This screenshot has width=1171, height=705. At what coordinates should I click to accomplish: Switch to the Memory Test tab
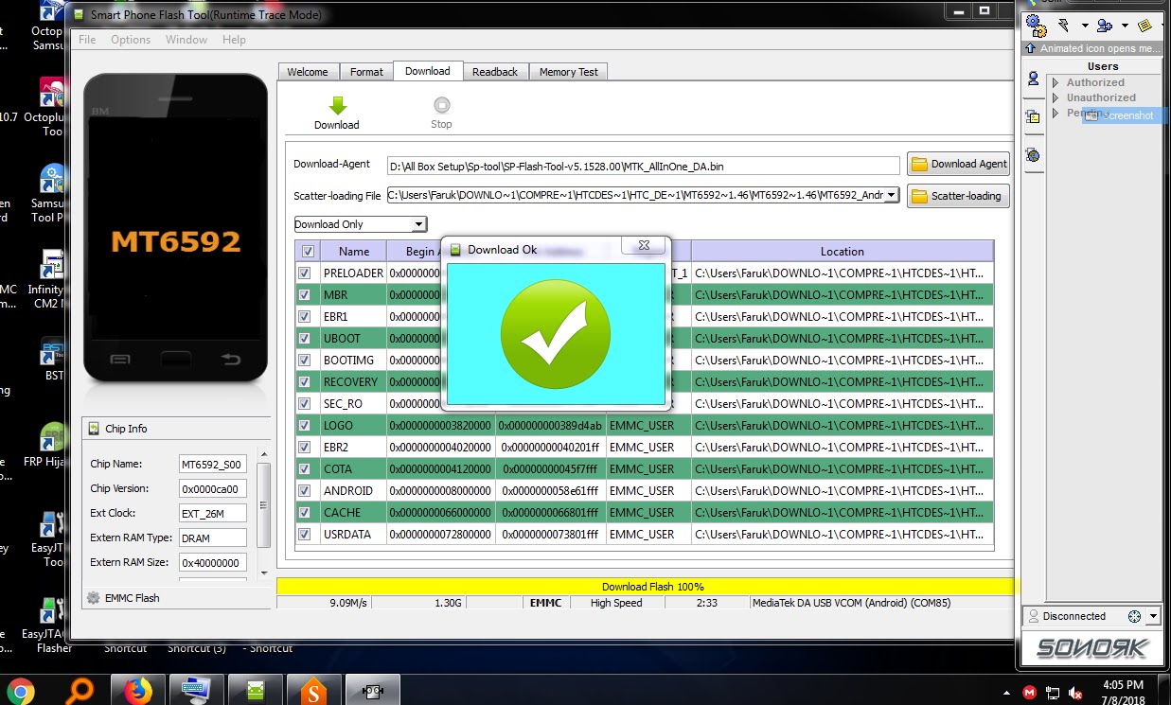click(569, 72)
